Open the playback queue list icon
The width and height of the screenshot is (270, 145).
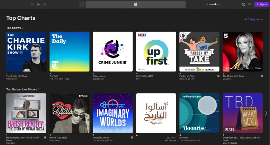click(x=249, y=5)
